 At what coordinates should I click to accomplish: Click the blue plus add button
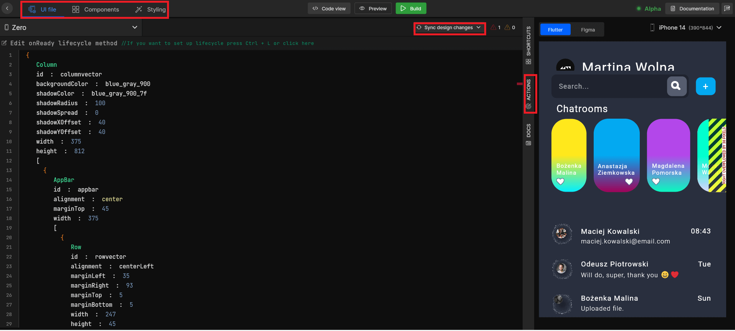pyautogui.click(x=705, y=86)
